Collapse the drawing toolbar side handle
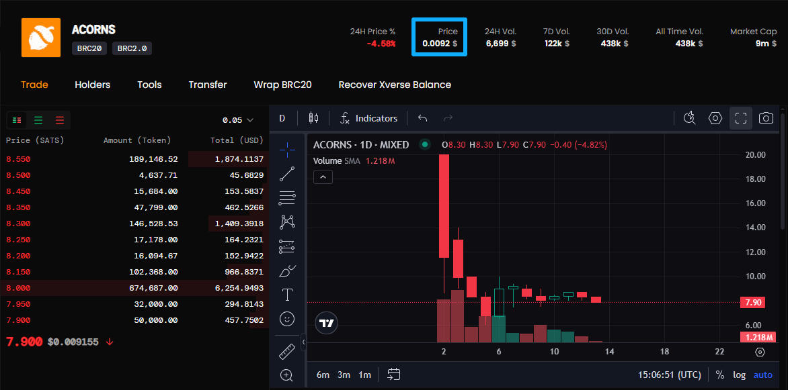This screenshot has height=390, width=788. [303, 342]
